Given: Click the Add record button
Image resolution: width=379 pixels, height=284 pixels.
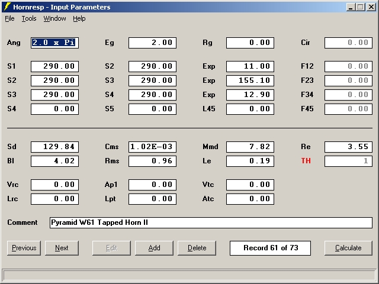Looking at the screenshot, I should 154,248.
